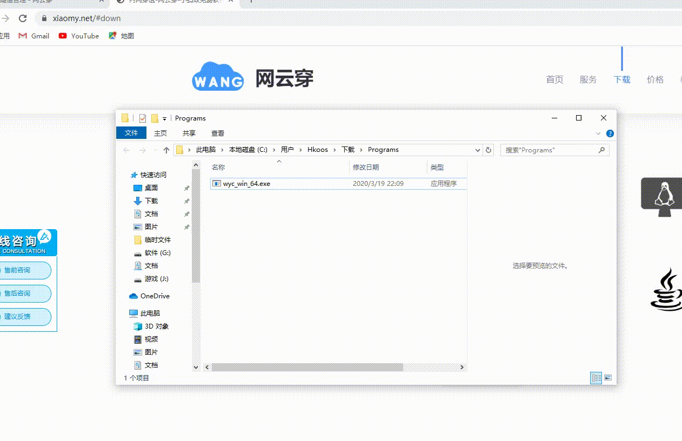The height and width of the screenshot is (441, 682).
Task: Click the Explorer up-one-level arrow
Action: coord(166,150)
